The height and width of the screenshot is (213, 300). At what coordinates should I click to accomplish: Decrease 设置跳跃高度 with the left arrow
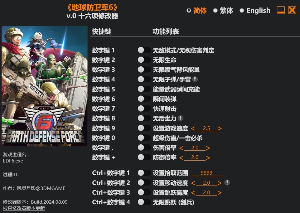pyautogui.click(x=193, y=193)
